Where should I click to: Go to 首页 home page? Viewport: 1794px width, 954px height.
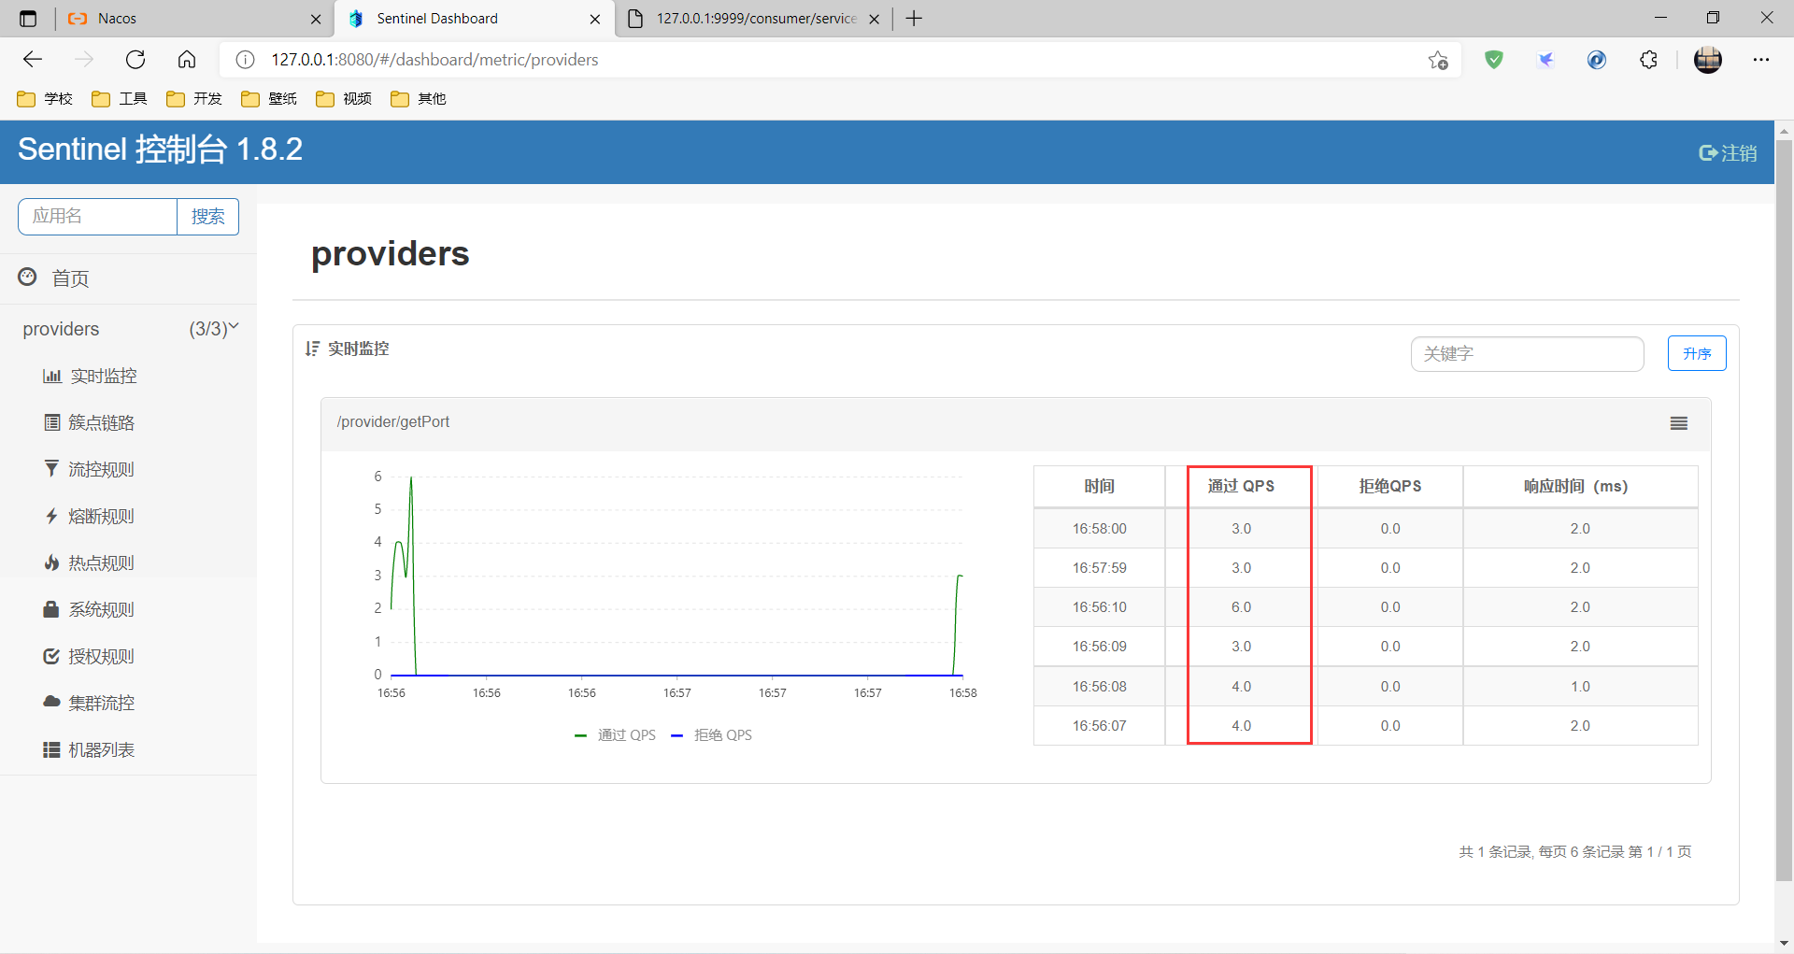(54, 278)
